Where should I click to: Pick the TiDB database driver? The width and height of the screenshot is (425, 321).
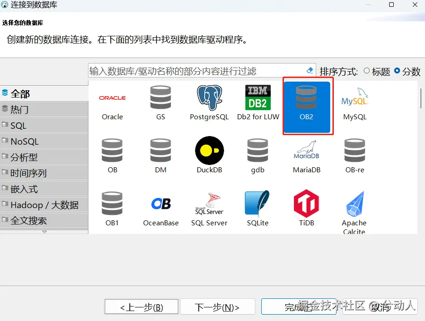[306, 209]
